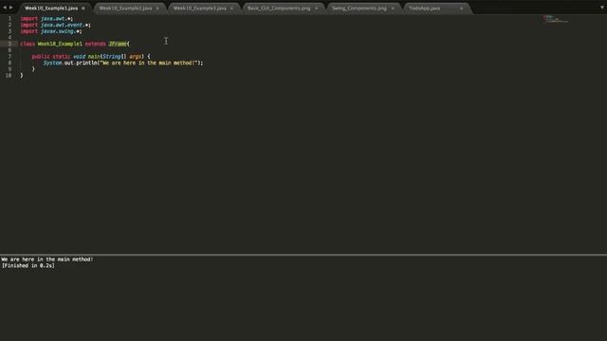Click the closing brace on line 9
This screenshot has width=607, height=341.
[x=33, y=69]
